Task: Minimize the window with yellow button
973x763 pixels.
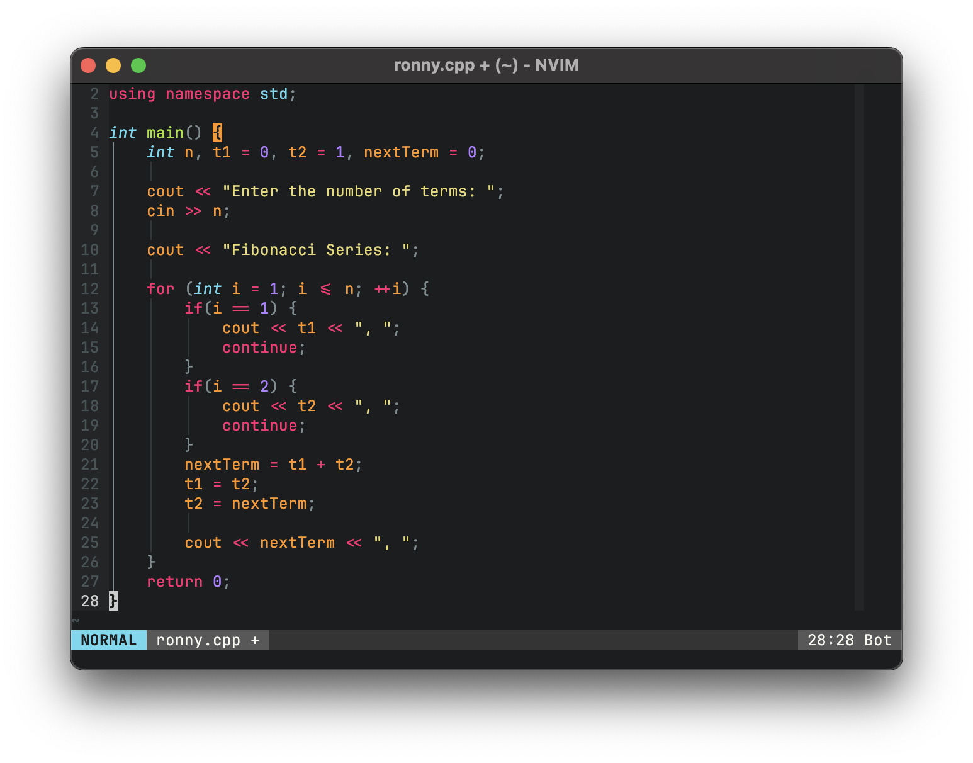Action: [x=113, y=65]
